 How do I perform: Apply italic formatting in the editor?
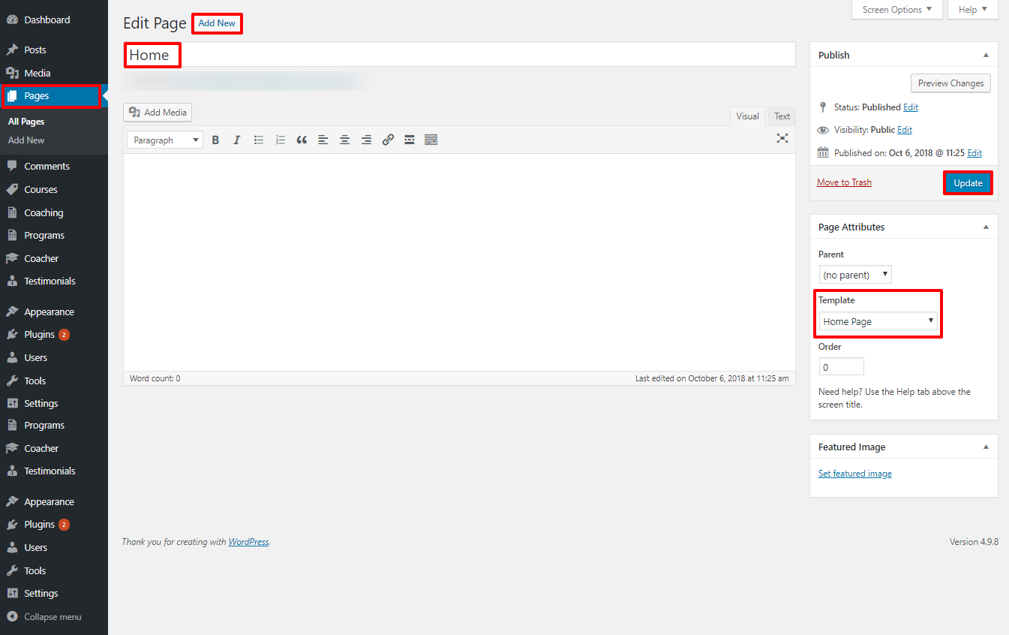pyautogui.click(x=237, y=140)
